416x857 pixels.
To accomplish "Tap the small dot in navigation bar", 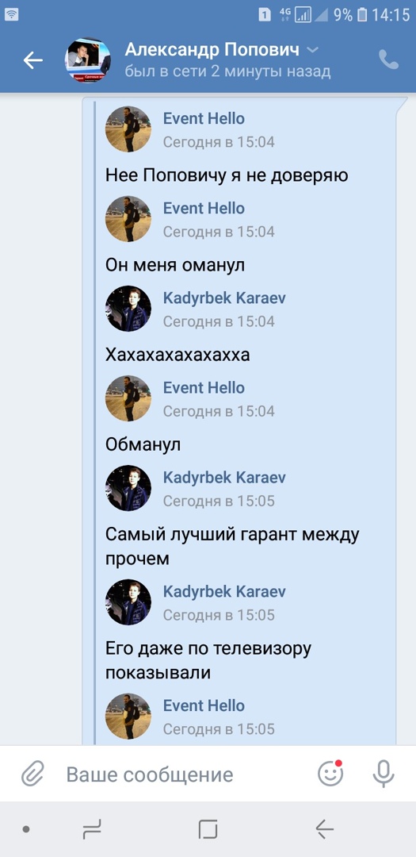I will click(25, 830).
